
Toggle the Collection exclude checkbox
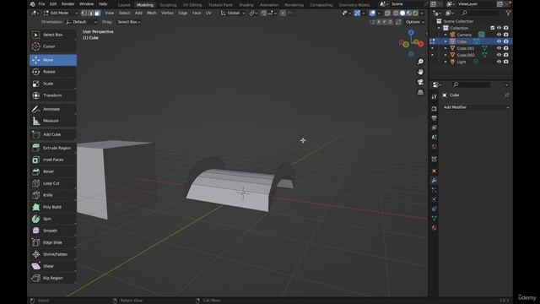click(492, 28)
